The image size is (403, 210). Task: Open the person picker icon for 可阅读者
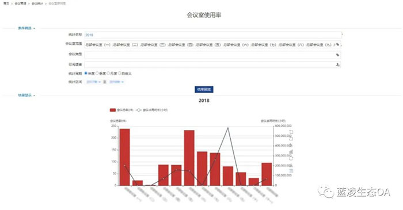click(x=337, y=64)
